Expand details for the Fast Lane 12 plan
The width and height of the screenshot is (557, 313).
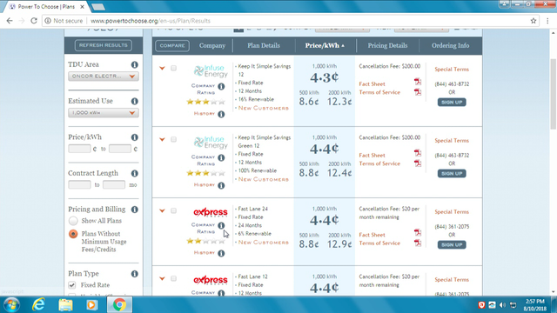click(x=162, y=278)
